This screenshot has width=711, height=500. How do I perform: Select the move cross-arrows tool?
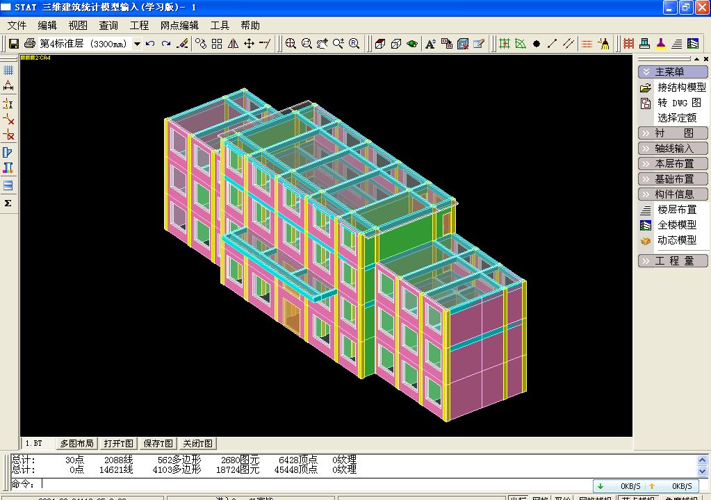click(x=249, y=44)
